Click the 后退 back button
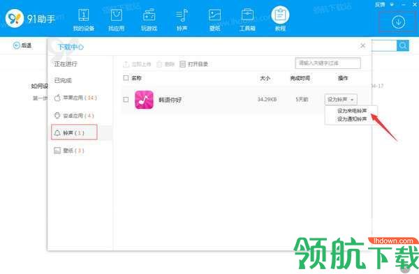This screenshot has width=419, height=274. (x=22, y=45)
